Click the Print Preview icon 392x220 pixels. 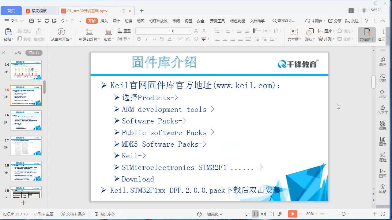[55, 21]
